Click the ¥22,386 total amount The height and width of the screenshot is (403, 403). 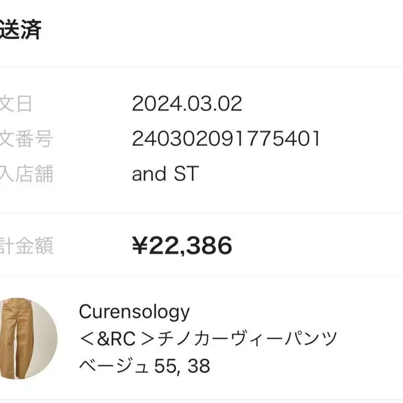coord(182,246)
